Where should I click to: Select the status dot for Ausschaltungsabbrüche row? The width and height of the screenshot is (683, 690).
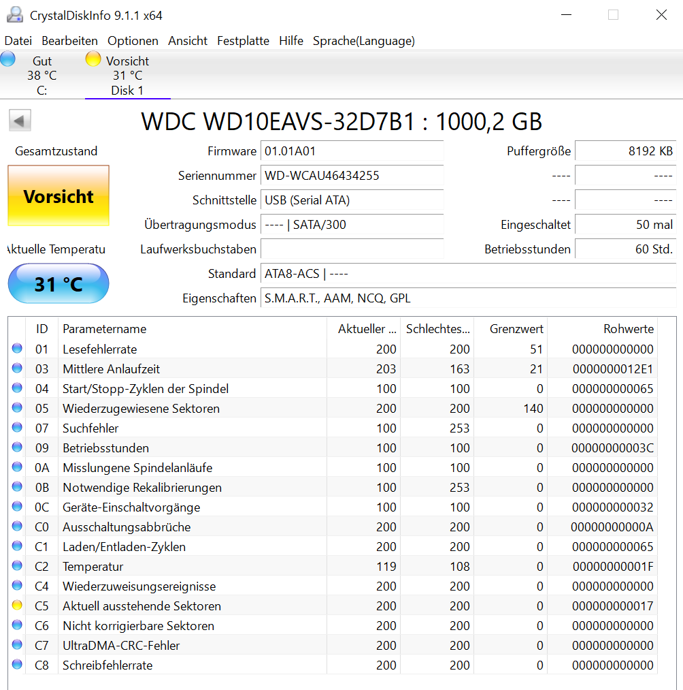pos(17,527)
